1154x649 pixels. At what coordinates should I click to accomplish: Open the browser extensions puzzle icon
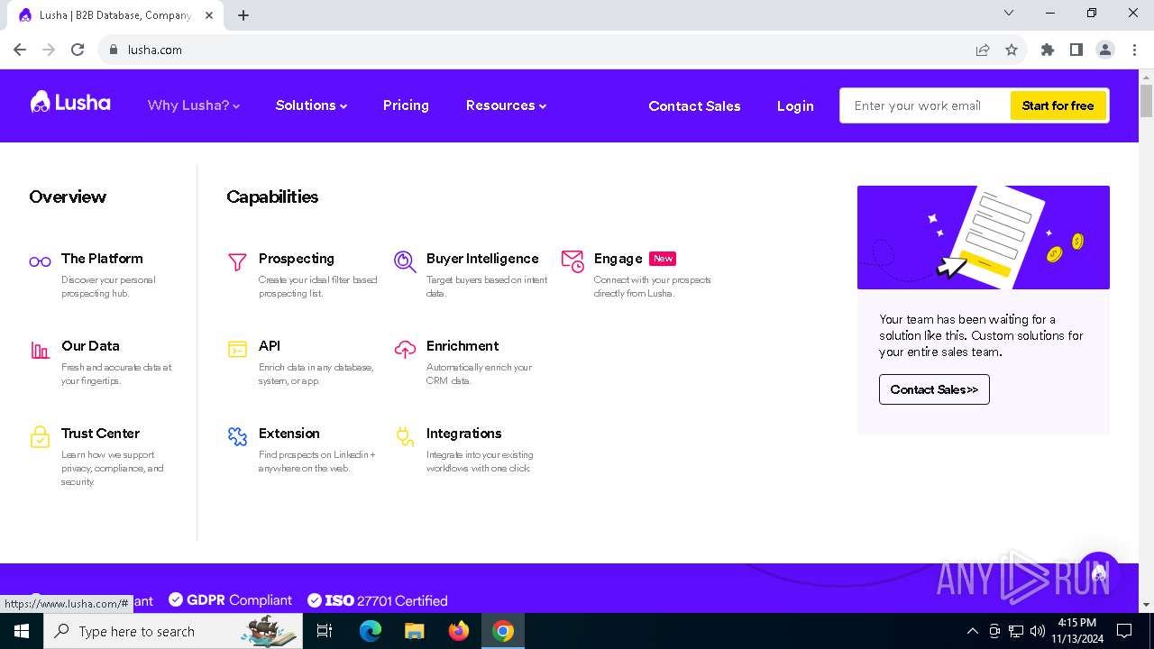coord(1048,50)
